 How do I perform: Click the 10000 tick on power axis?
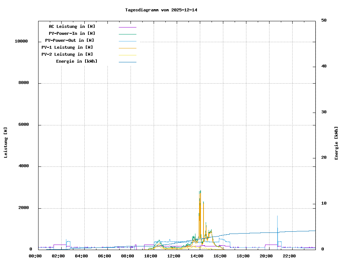click(x=21, y=41)
